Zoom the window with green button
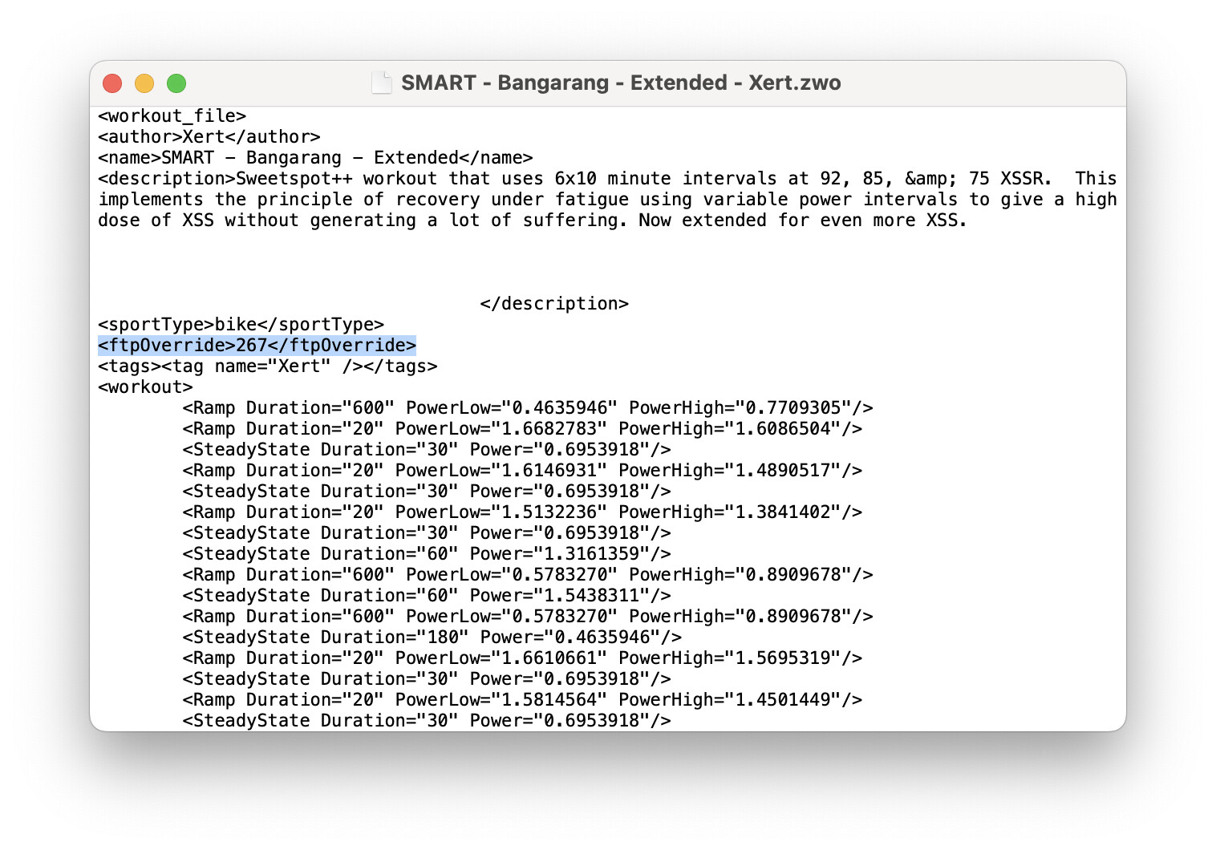Image resolution: width=1216 pixels, height=850 pixels. 176,83
